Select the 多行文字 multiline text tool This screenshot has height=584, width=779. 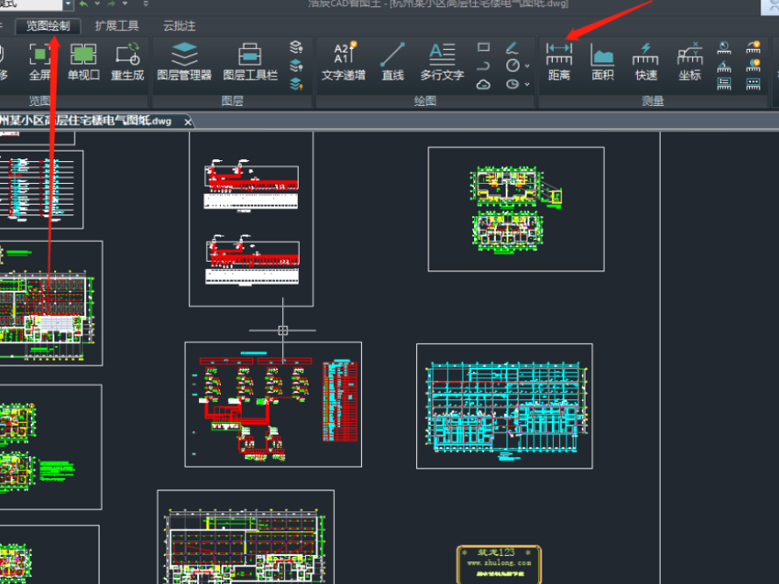[x=443, y=61]
